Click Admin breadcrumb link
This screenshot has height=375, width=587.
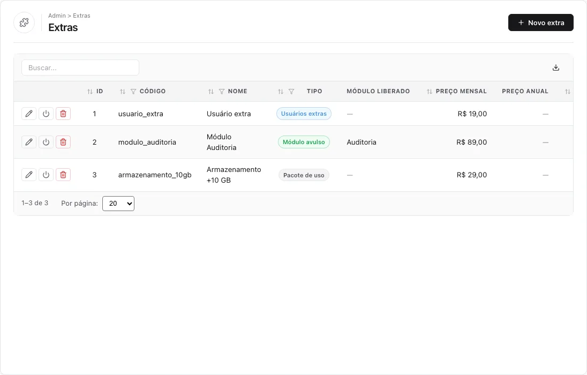tap(57, 16)
